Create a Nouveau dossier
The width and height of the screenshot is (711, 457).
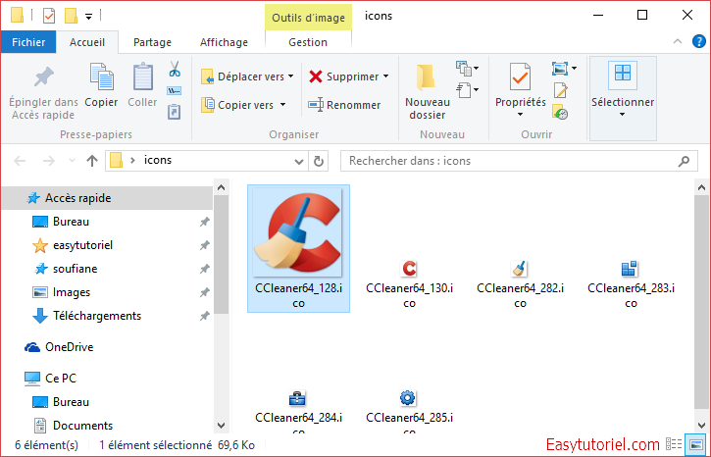[428, 92]
